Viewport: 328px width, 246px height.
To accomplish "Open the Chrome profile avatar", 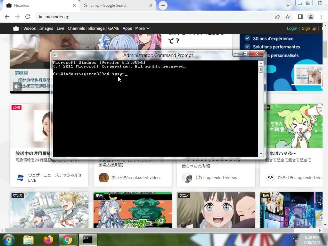I will point(311,17).
